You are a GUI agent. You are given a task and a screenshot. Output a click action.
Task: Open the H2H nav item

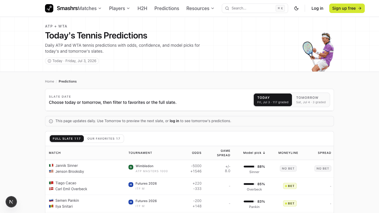[x=142, y=8]
